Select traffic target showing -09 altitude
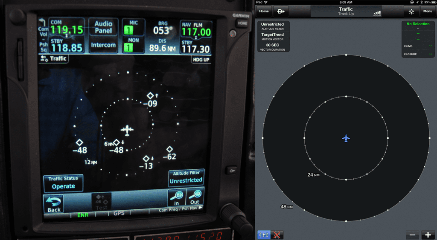Screen dimensions: 437x240 tap(150, 96)
